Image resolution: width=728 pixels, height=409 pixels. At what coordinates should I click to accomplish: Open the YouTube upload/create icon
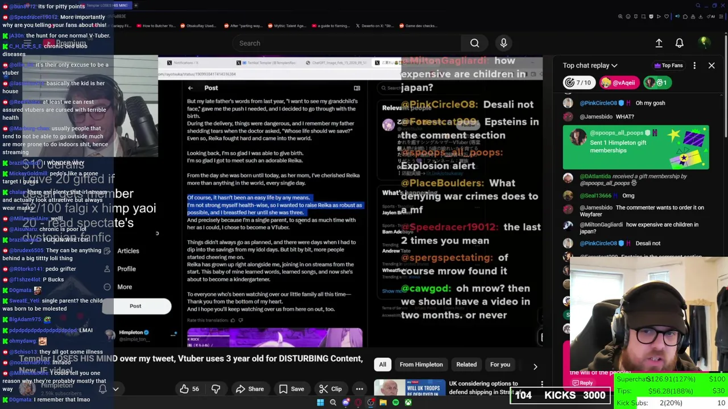pos(659,43)
